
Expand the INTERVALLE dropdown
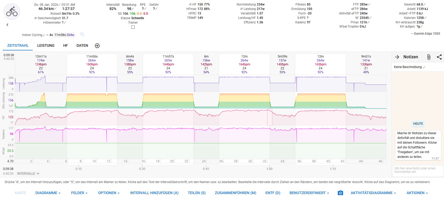coord(28,174)
